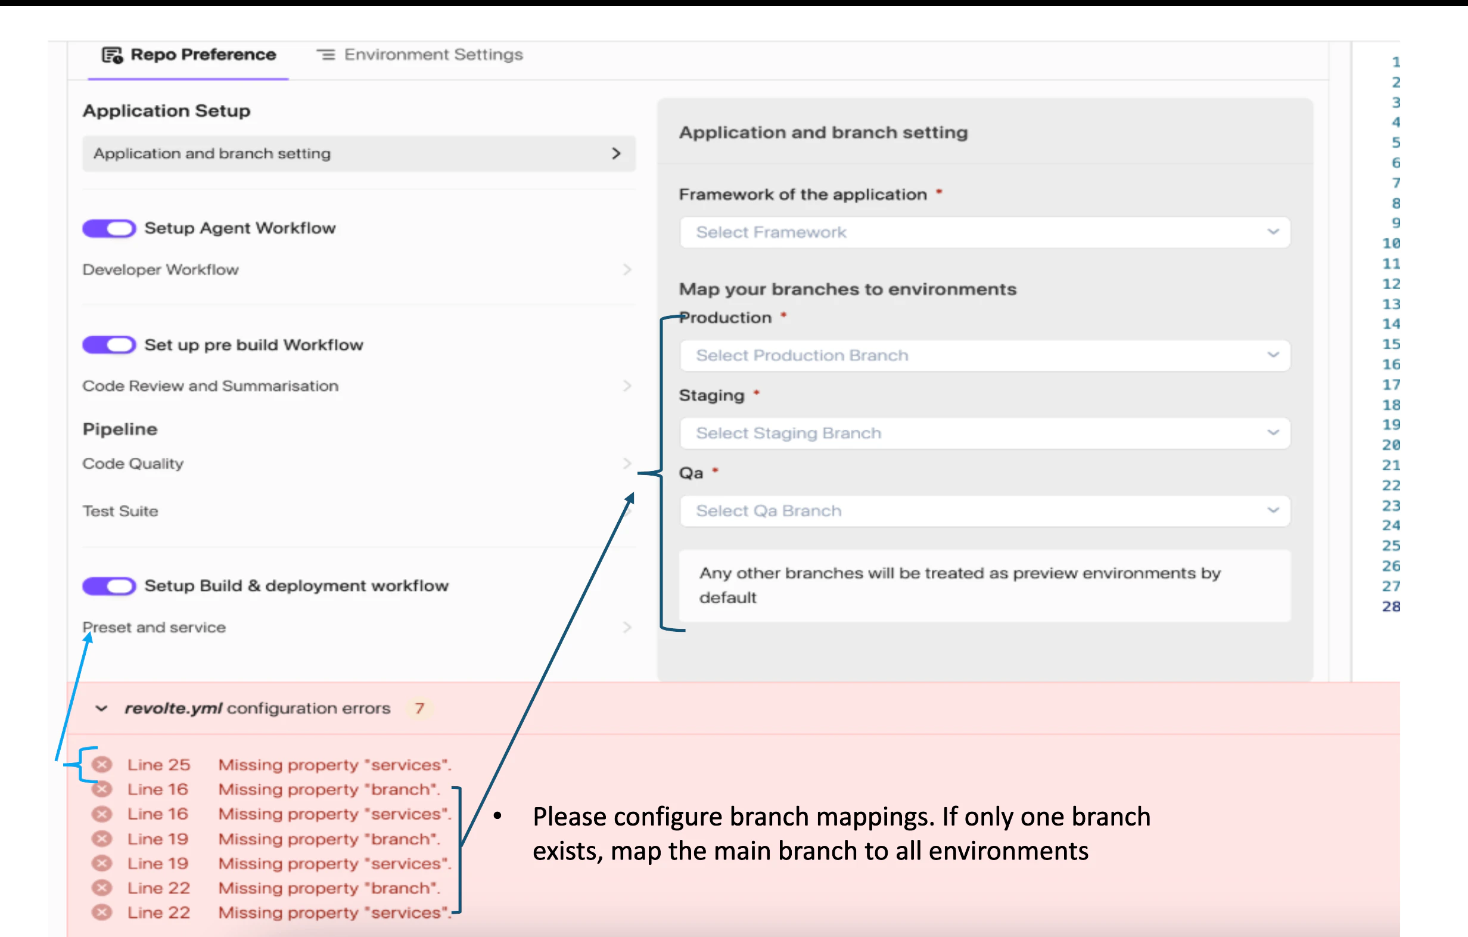This screenshot has width=1468, height=937.
Task: Click chevron beside Code Review and Summarisation
Action: (627, 386)
